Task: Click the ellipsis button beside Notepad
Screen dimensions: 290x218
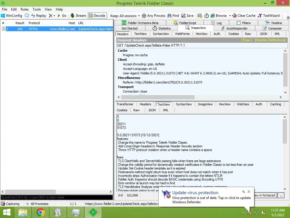Action: (281, 195)
